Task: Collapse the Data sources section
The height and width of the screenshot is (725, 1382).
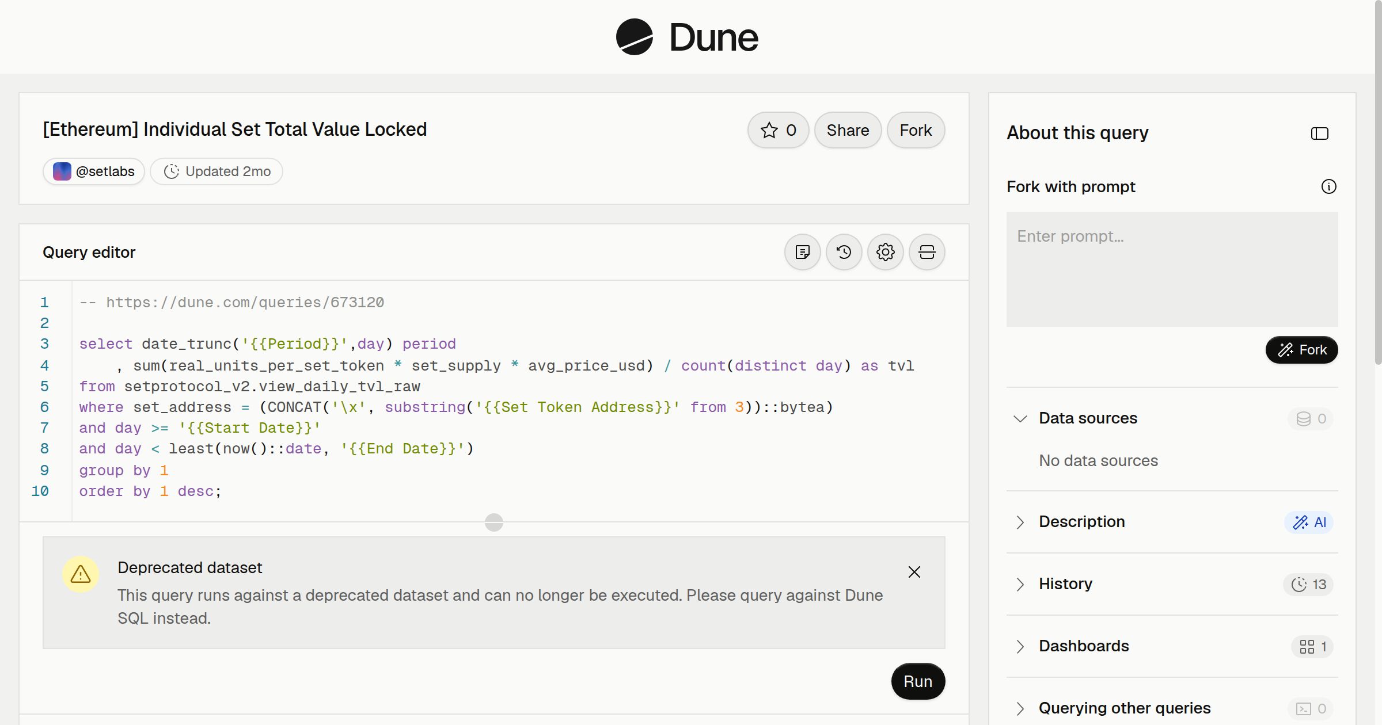Action: pyautogui.click(x=1020, y=418)
